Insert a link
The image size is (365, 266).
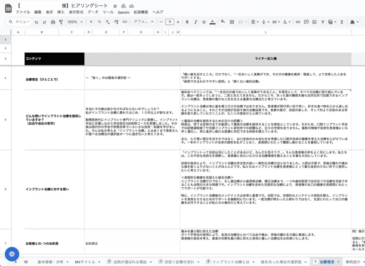298,22
